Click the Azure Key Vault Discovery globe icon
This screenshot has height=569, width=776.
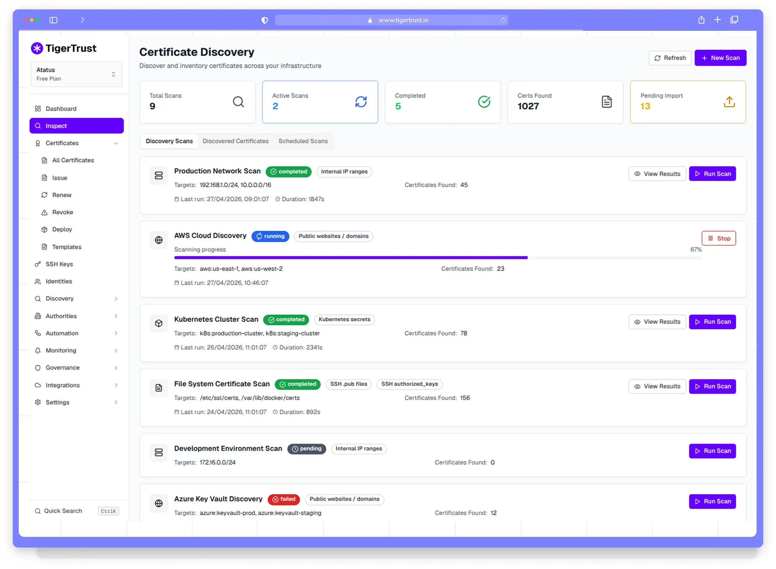click(158, 503)
